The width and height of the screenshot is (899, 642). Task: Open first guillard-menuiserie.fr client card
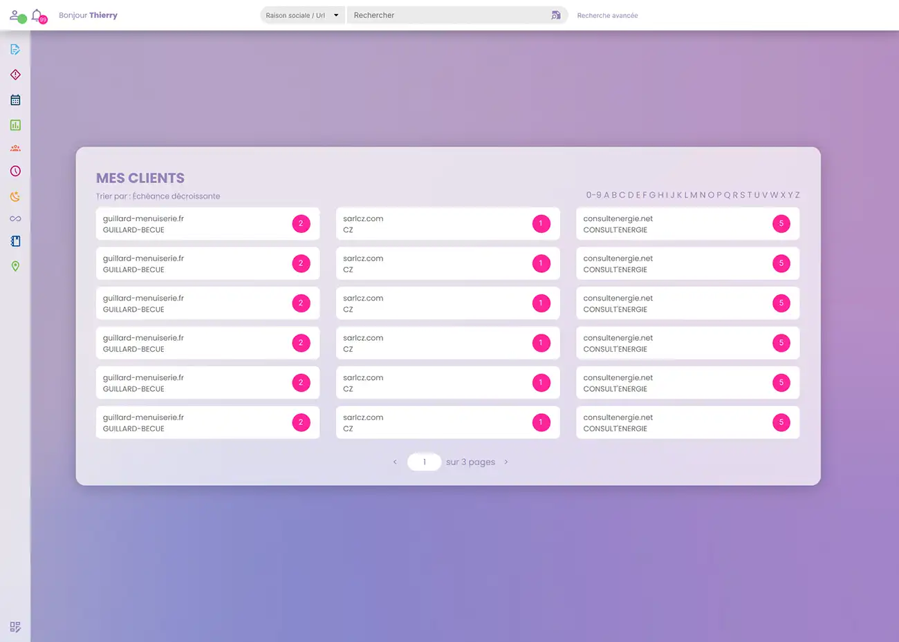(x=207, y=224)
